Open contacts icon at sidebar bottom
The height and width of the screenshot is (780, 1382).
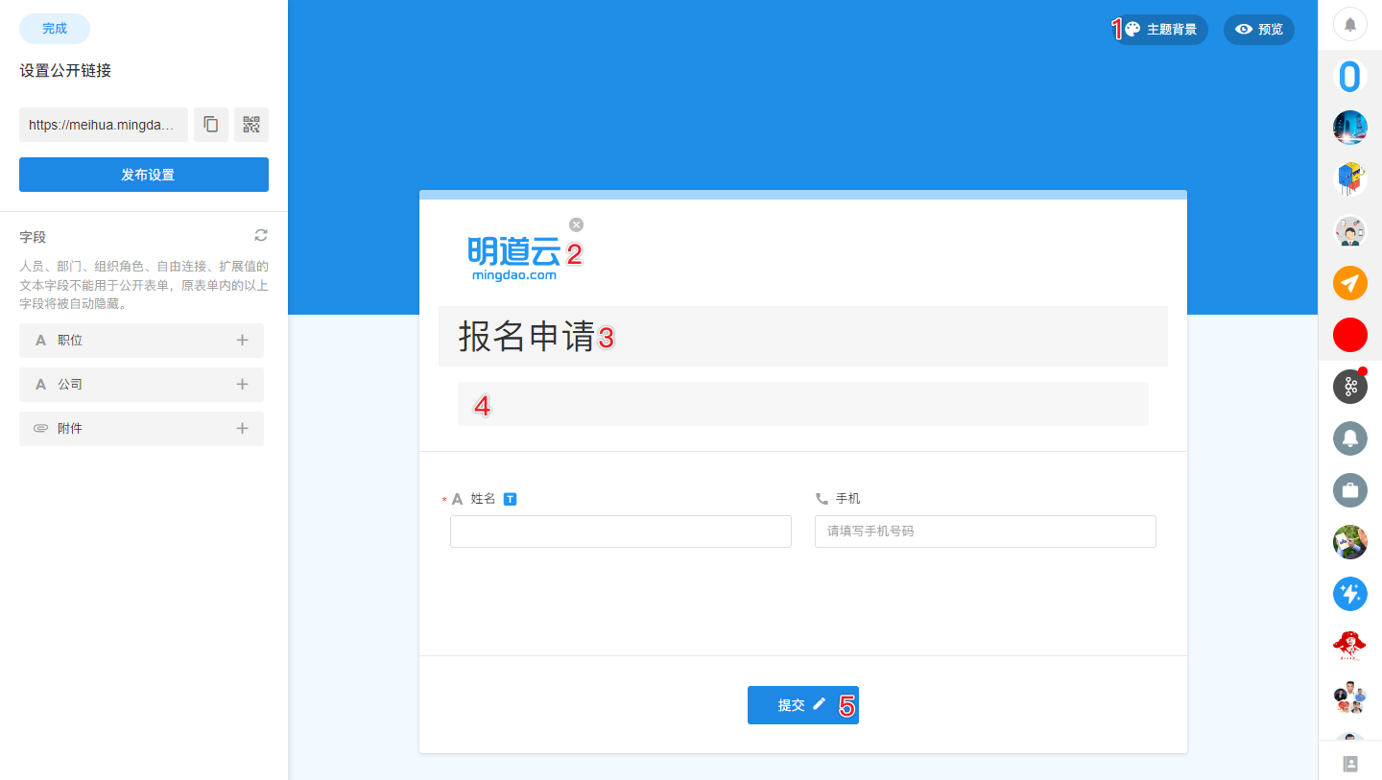point(1349,764)
